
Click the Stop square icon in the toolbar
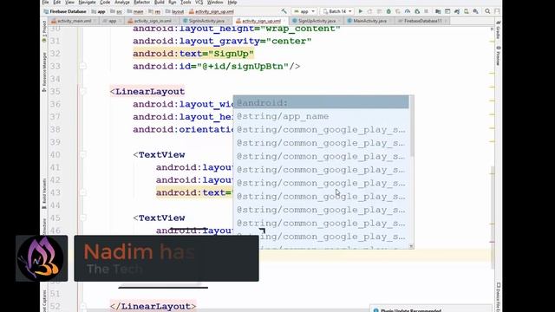426,11
